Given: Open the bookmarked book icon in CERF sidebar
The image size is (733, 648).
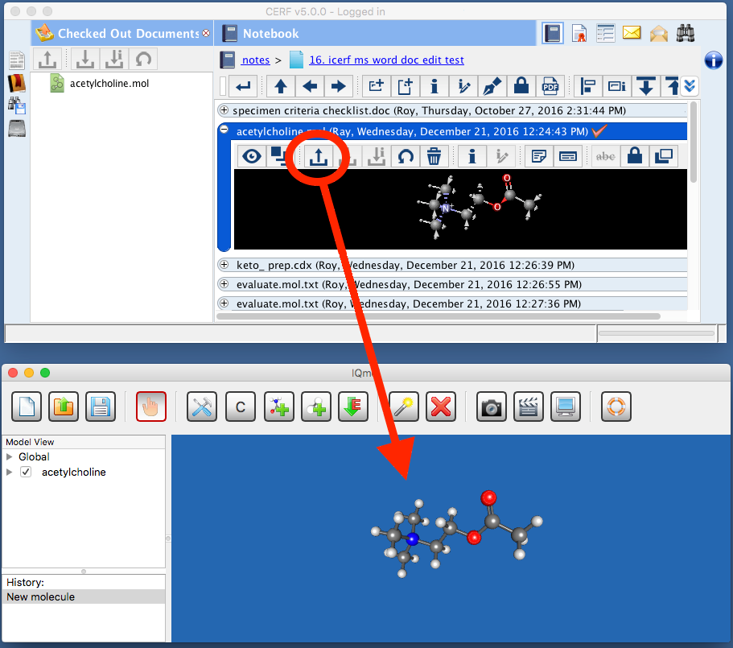Looking at the screenshot, I should [17, 83].
